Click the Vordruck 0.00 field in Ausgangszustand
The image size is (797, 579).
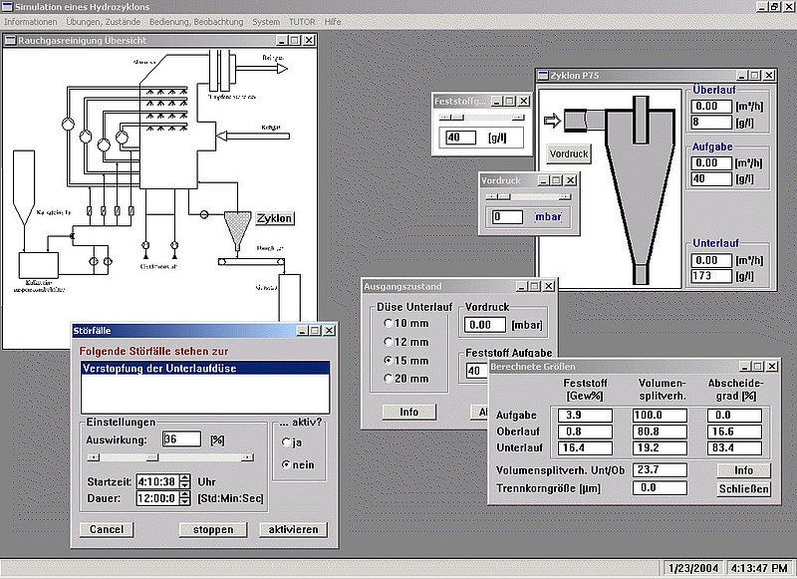pyautogui.click(x=485, y=325)
